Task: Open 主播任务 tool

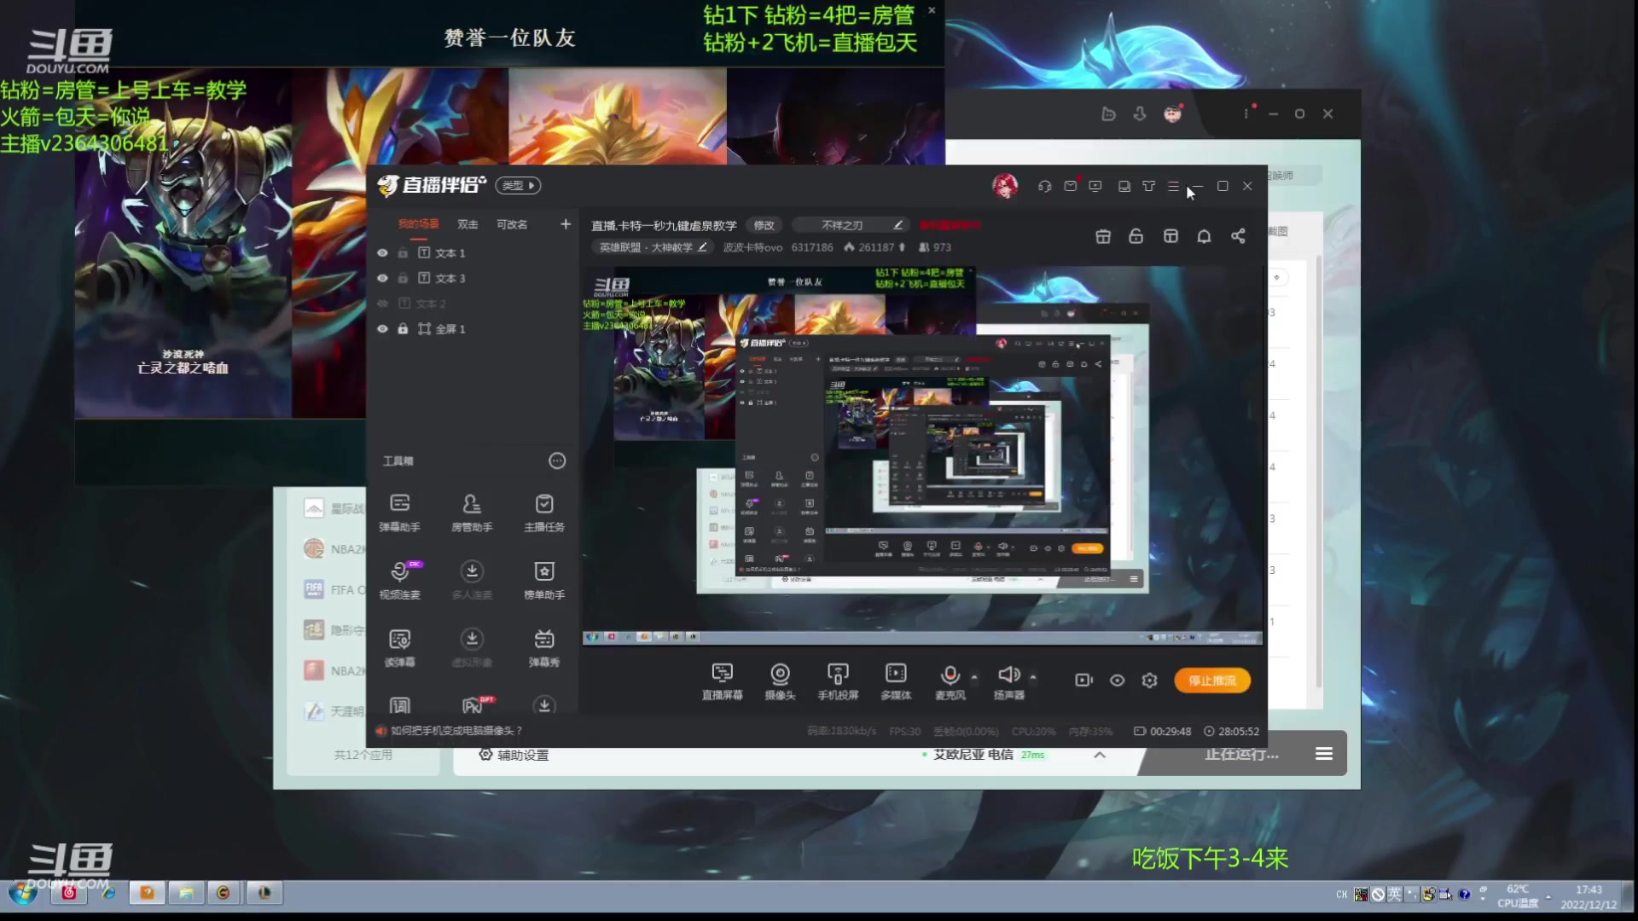Action: point(544,513)
